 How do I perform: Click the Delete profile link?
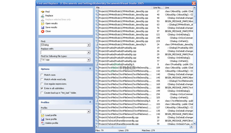tap(52, 123)
